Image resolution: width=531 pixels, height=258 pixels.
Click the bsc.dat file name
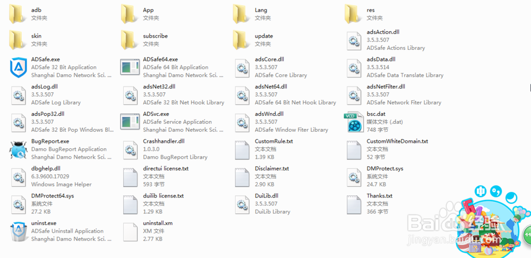point(376,114)
